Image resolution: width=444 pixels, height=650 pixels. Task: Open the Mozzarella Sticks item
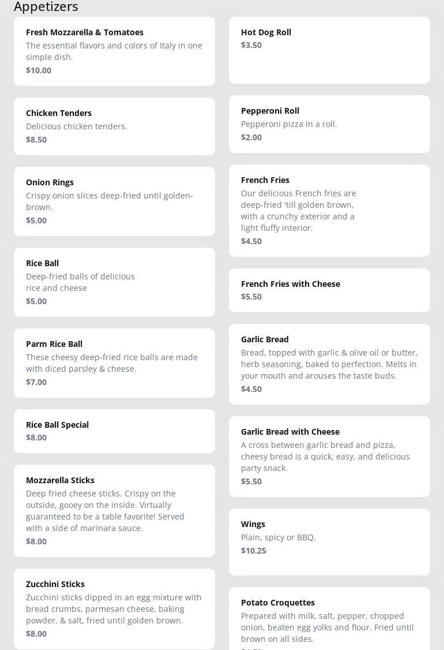pos(60,480)
